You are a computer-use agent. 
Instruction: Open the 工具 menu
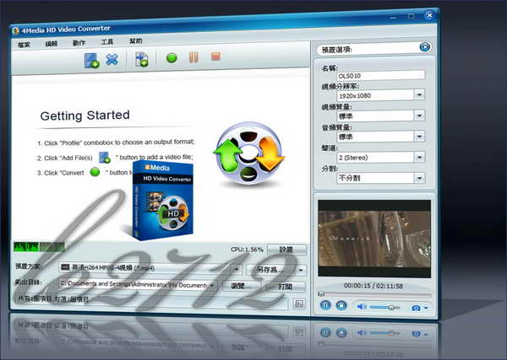click(107, 42)
